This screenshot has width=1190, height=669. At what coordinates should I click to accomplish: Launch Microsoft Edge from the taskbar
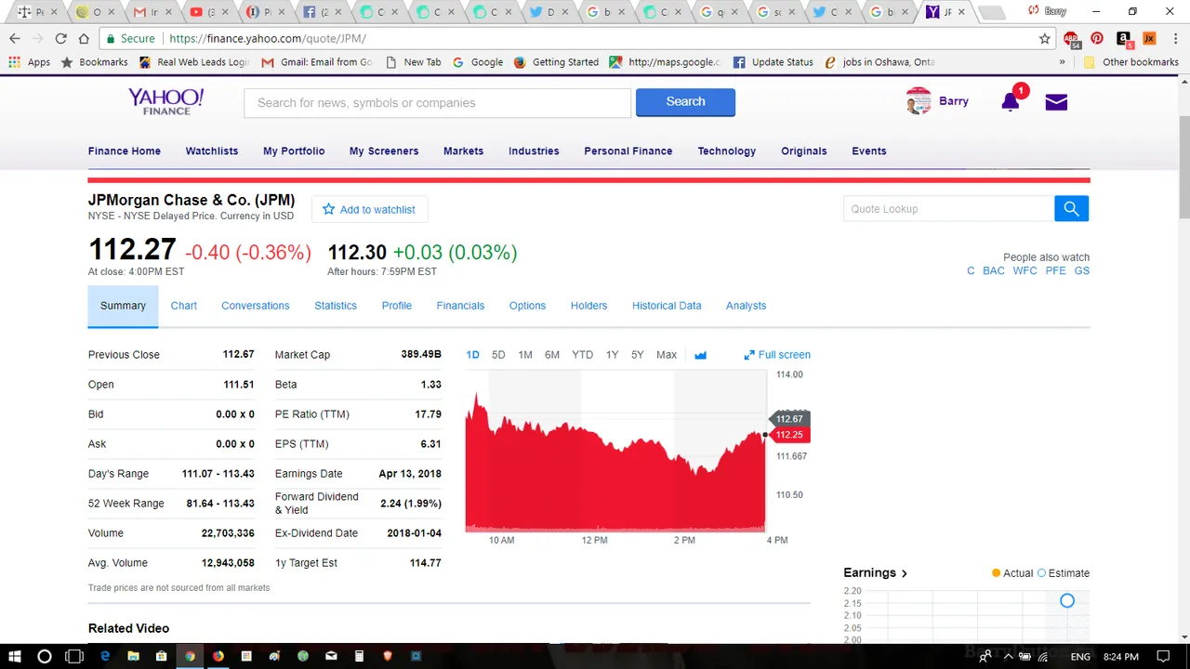105,656
